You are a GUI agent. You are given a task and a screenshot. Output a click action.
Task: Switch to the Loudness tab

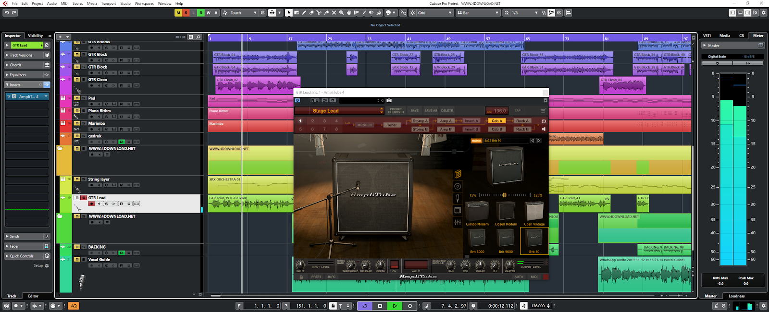(736, 296)
